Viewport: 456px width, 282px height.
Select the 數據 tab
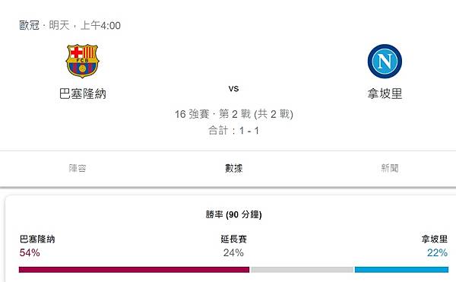click(233, 168)
